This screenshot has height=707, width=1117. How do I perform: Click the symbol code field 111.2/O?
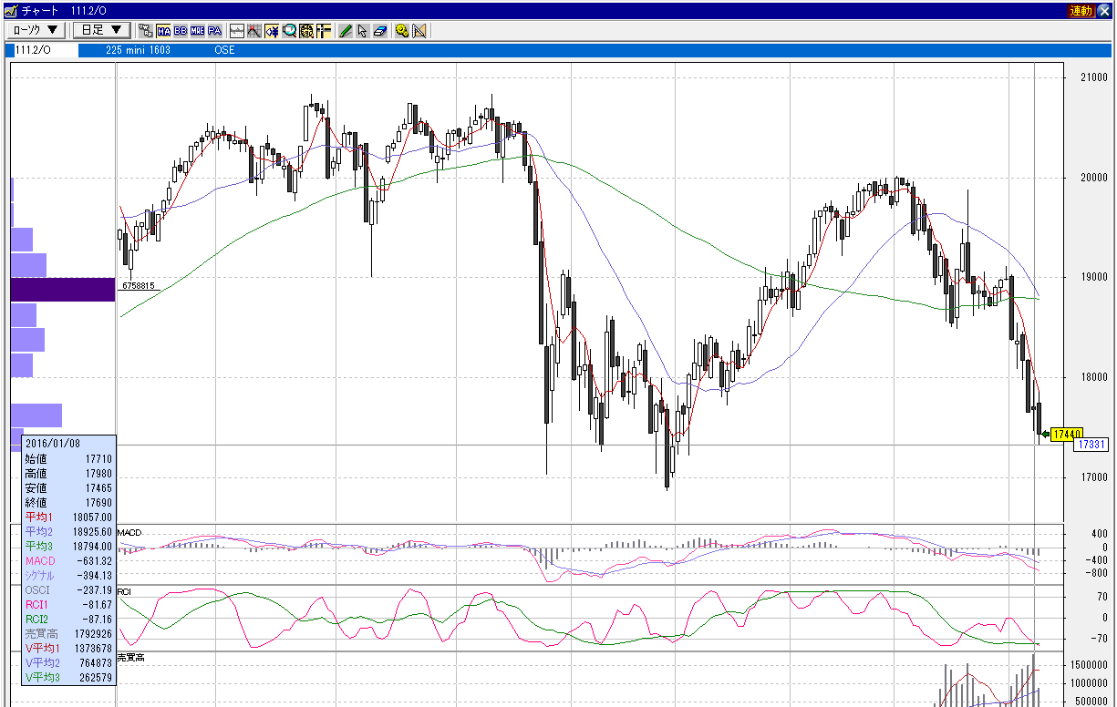coord(45,49)
